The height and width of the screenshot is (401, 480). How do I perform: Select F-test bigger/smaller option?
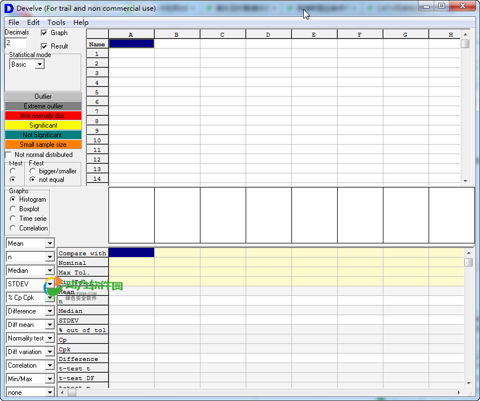tap(33, 171)
